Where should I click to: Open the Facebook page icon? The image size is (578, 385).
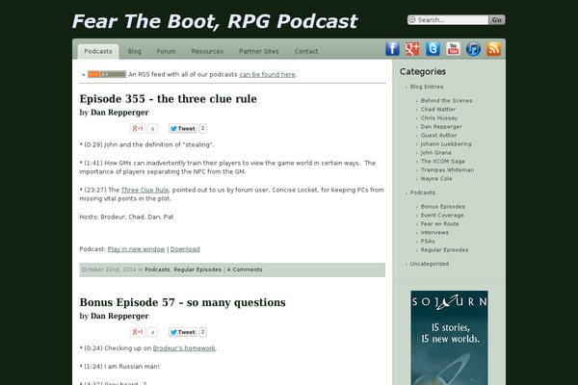(392, 49)
